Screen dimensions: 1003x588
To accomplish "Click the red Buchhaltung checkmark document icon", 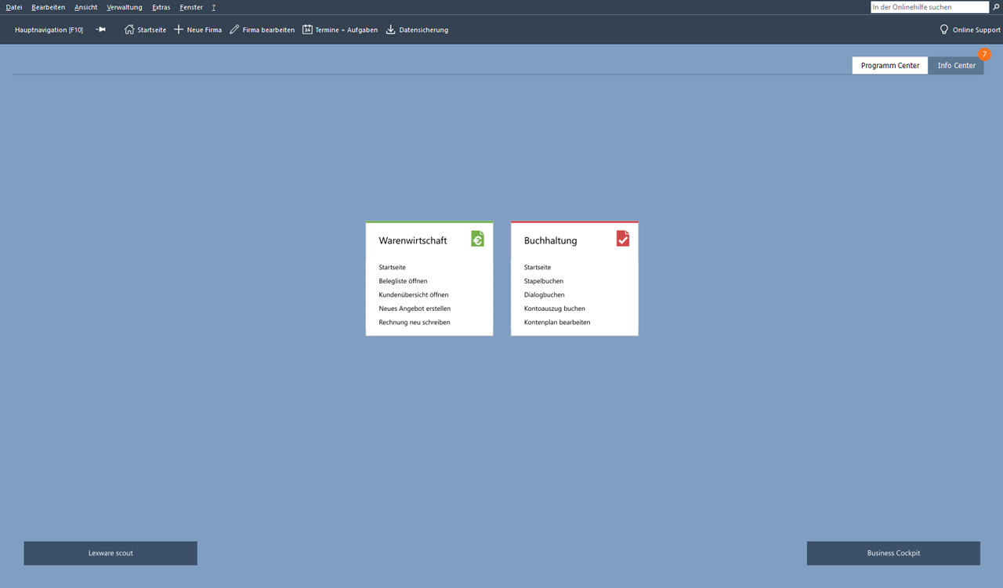I will (622, 239).
